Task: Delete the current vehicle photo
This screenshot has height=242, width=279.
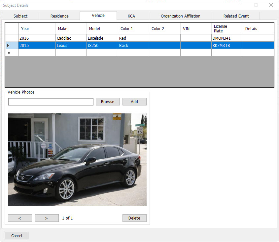Action: point(134,218)
